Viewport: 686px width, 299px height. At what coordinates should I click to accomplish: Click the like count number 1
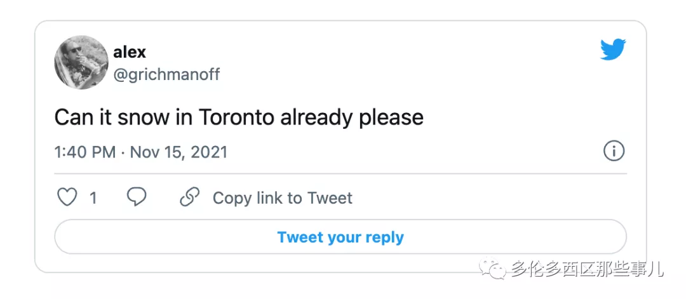(93, 199)
